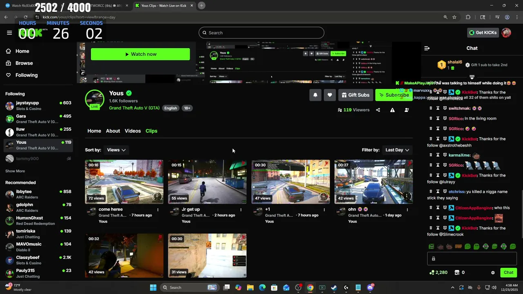523x294 pixels.
Task: Click the report warning triangle icon
Action: [392, 110]
